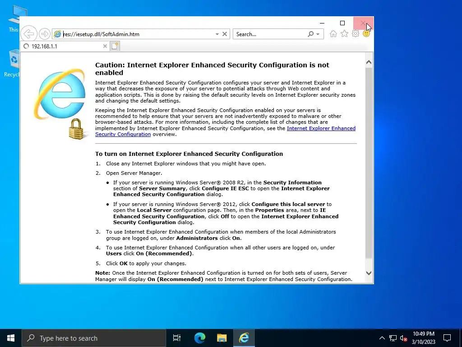Open the Windows Start menu
462x347 pixels.
tap(11, 338)
